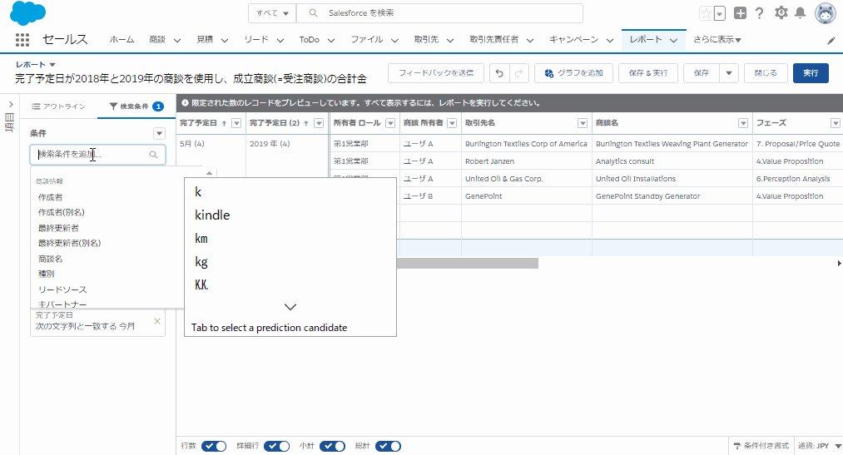This screenshot has height=455, width=843.
Task: Open the 通貨: JPY currency dropdown
Action: tap(820, 446)
